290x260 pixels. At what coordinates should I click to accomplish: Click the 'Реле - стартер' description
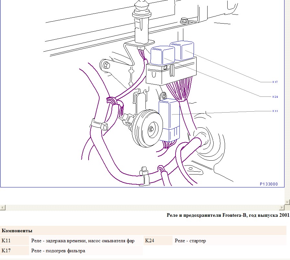(x=190, y=241)
